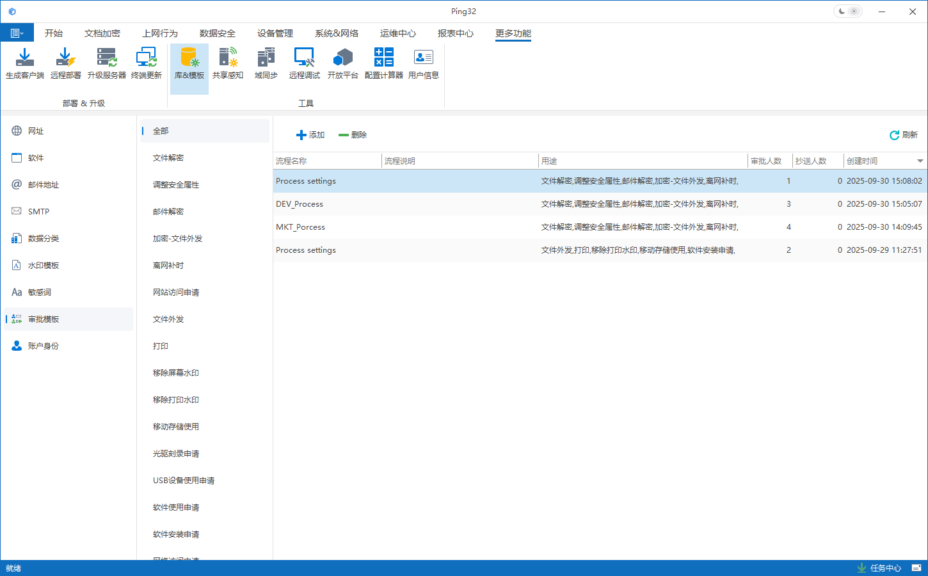Open 任务中心 in the status bar

879,568
